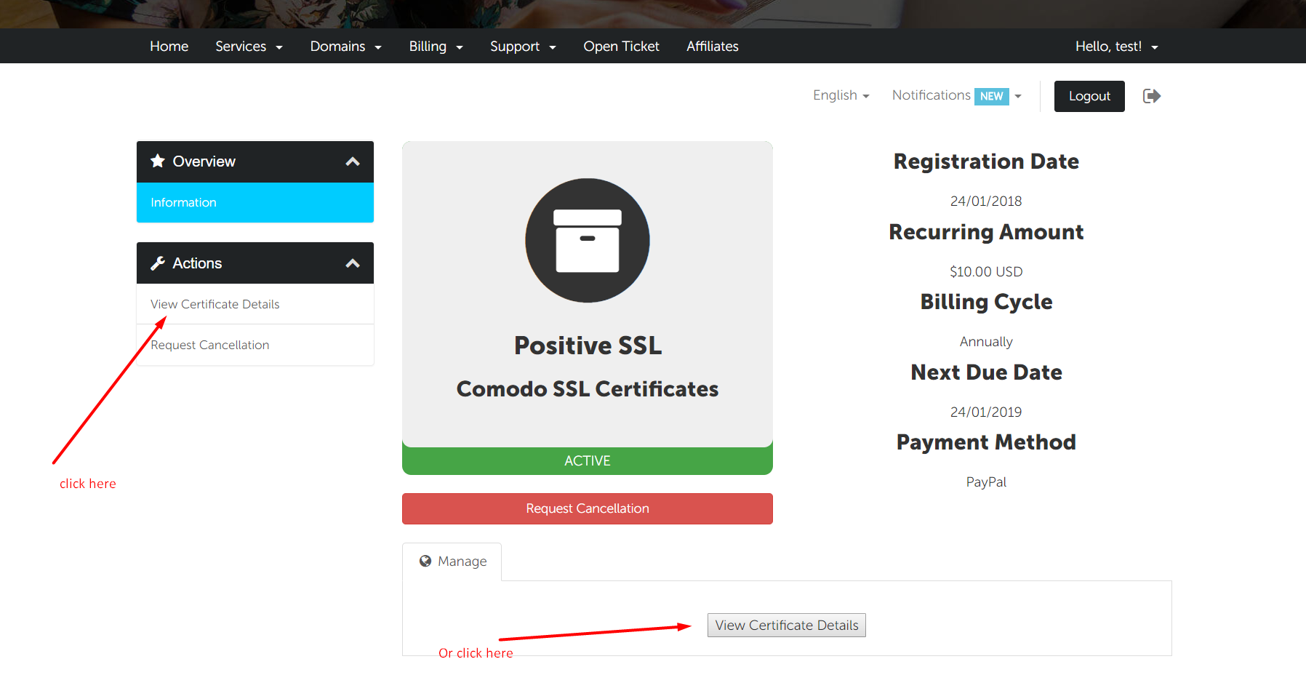Viewport: 1306px width, 675px height.
Task: Open the Billing dropdown menu
Action: tap(436, 47)
